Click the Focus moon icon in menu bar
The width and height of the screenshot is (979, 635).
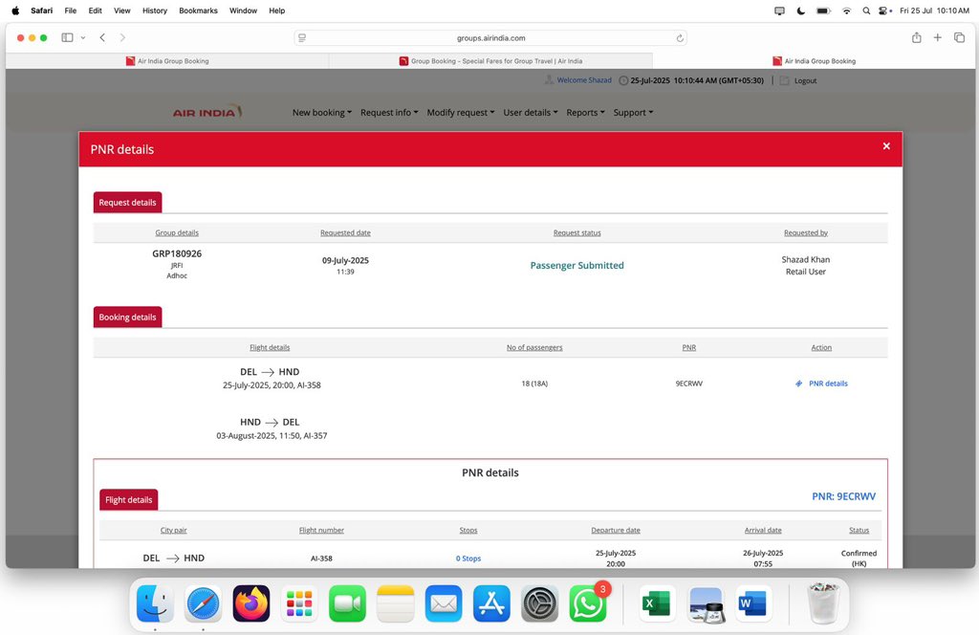tap(801, 11)
